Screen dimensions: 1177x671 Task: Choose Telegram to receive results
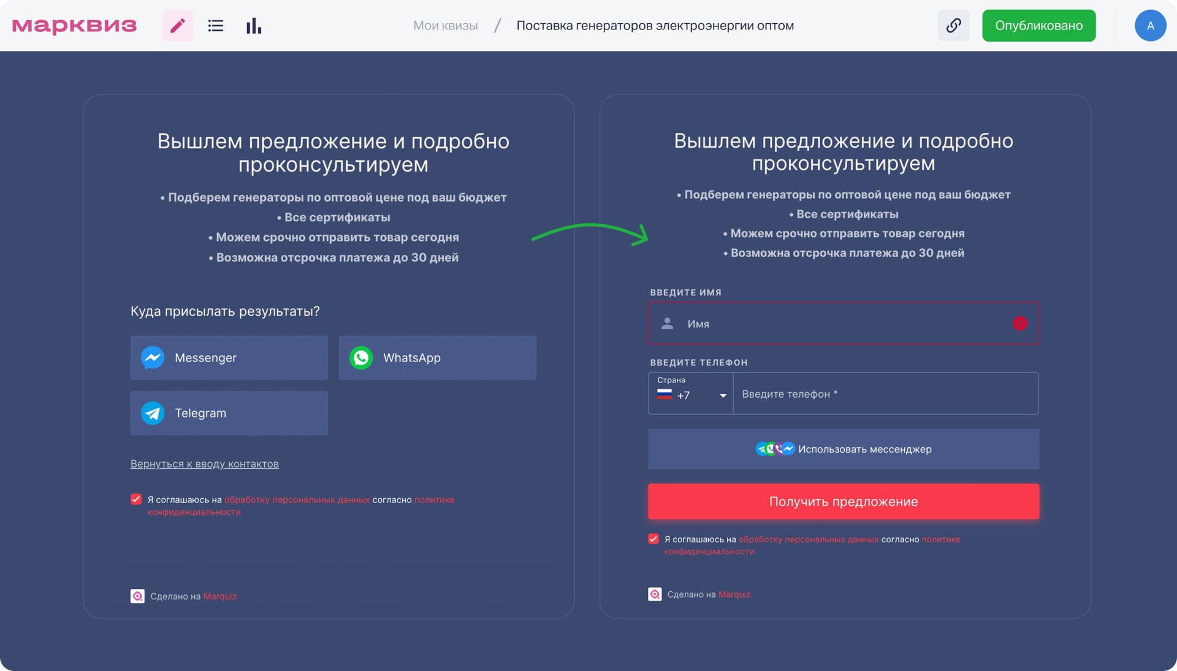click(x=229, y=413)
